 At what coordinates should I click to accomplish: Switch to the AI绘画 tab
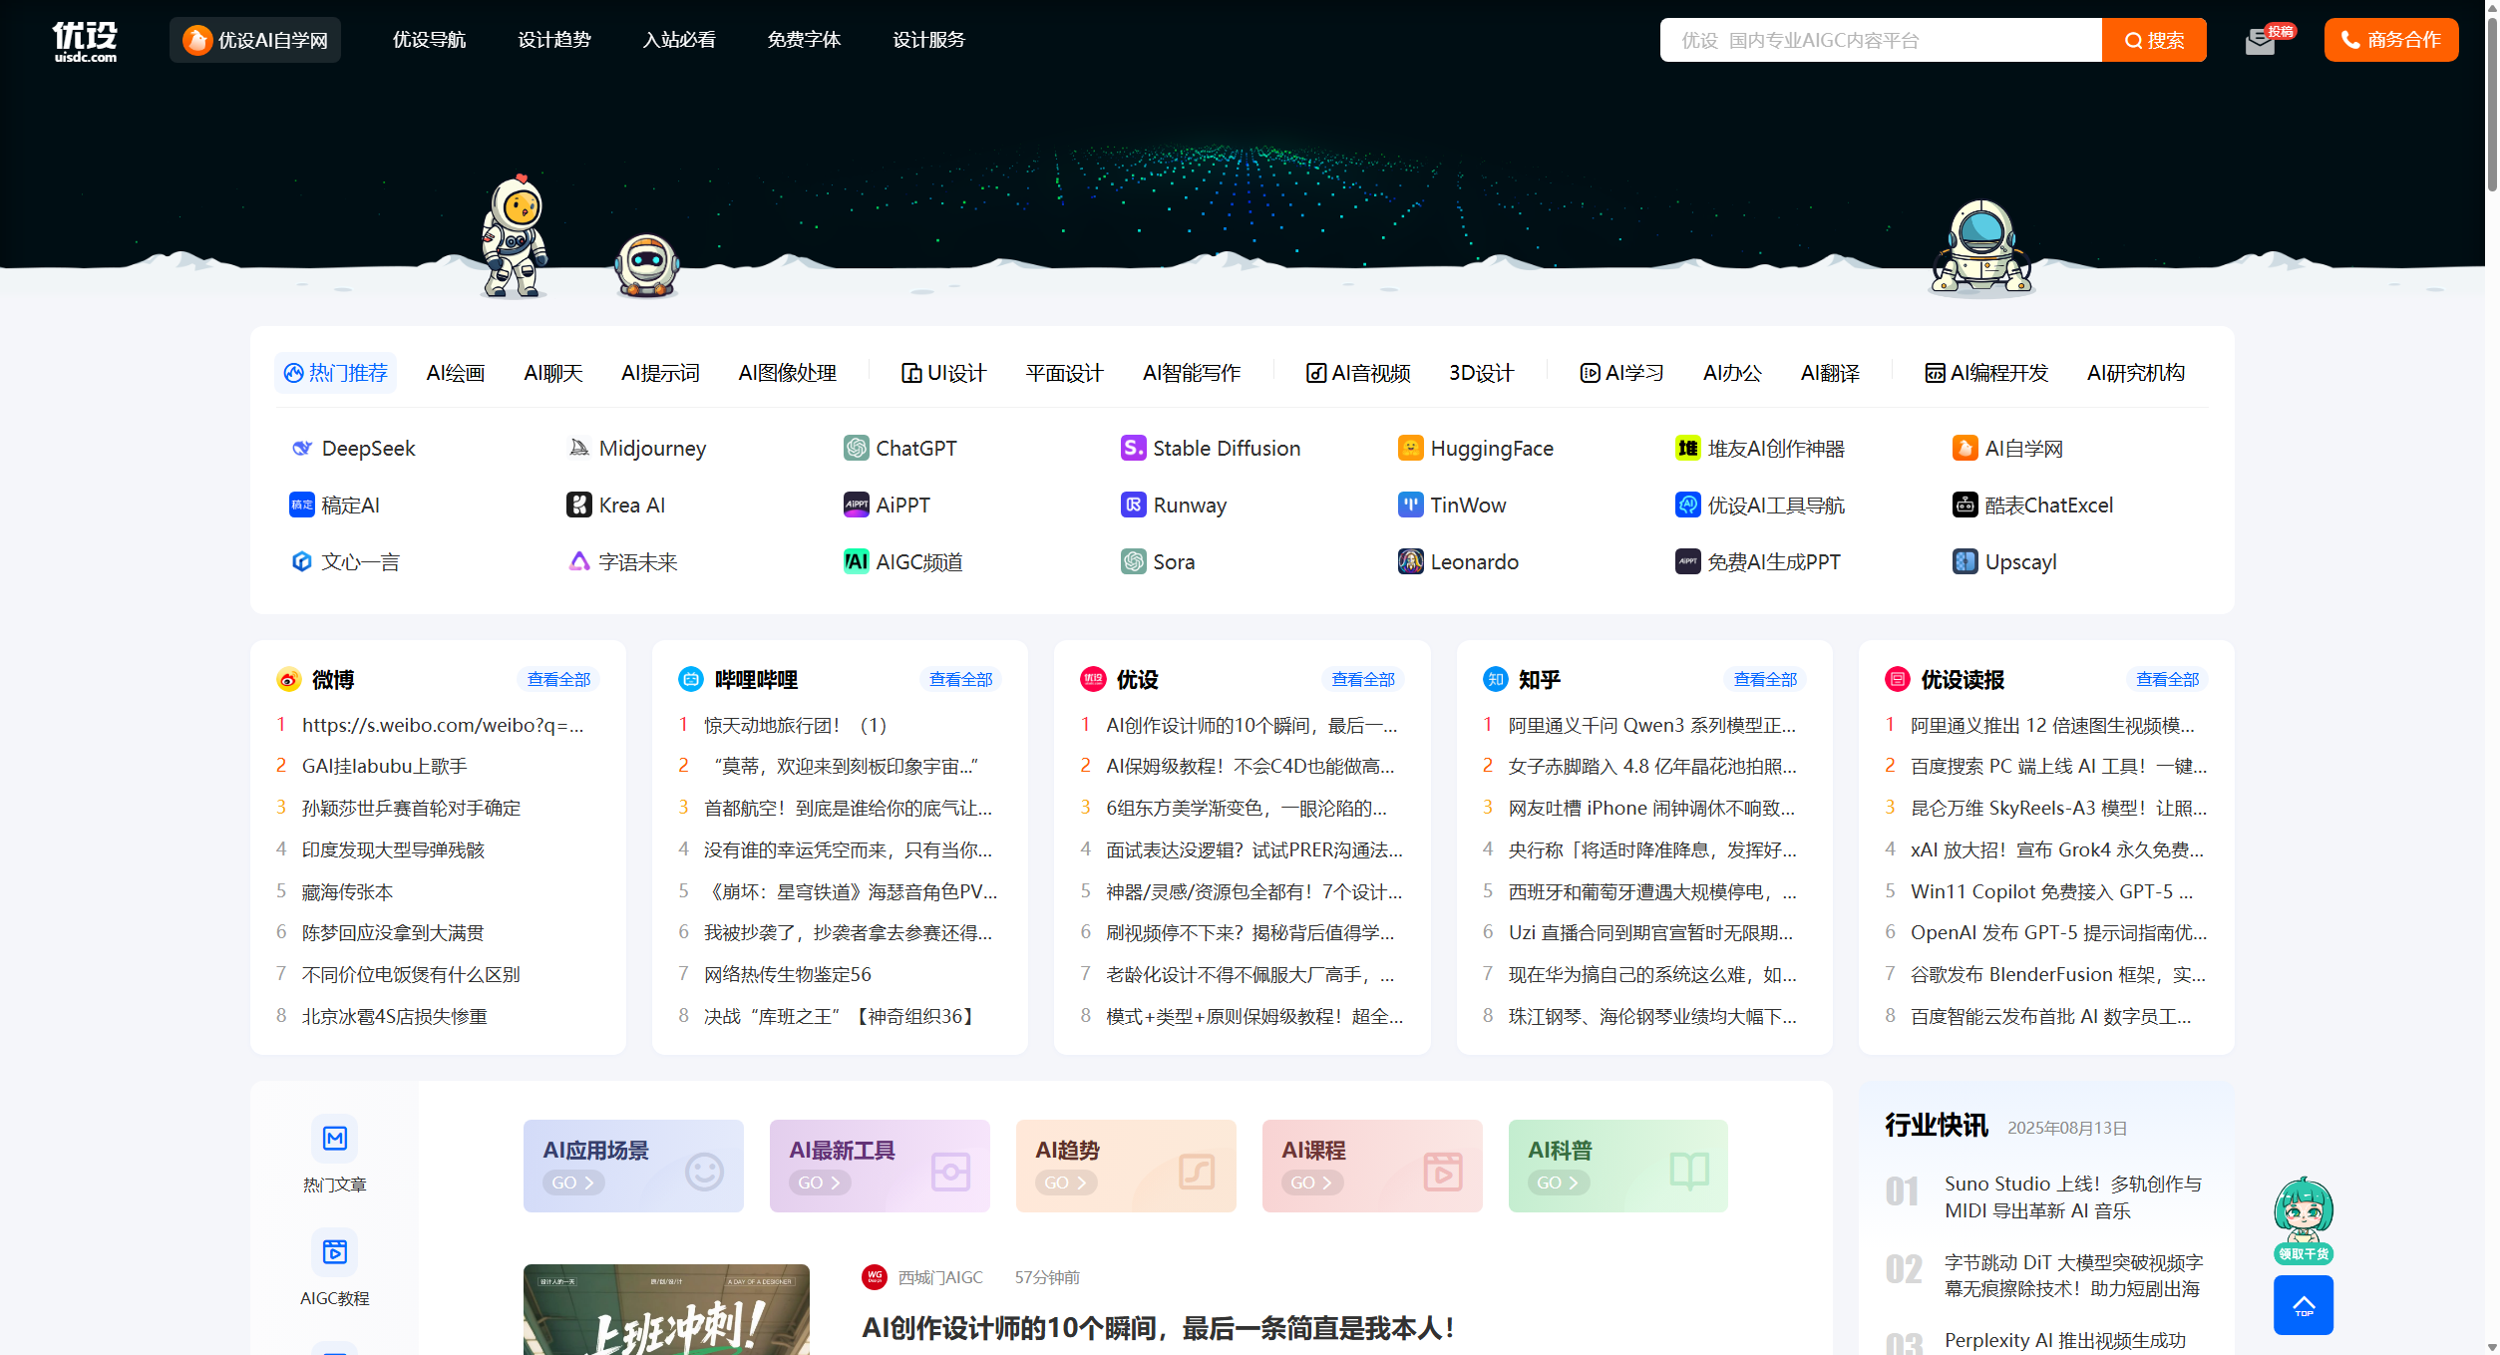coord(455,374)
